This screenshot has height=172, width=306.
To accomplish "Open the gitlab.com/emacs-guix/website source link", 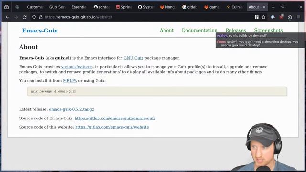I will click(112, 127).
